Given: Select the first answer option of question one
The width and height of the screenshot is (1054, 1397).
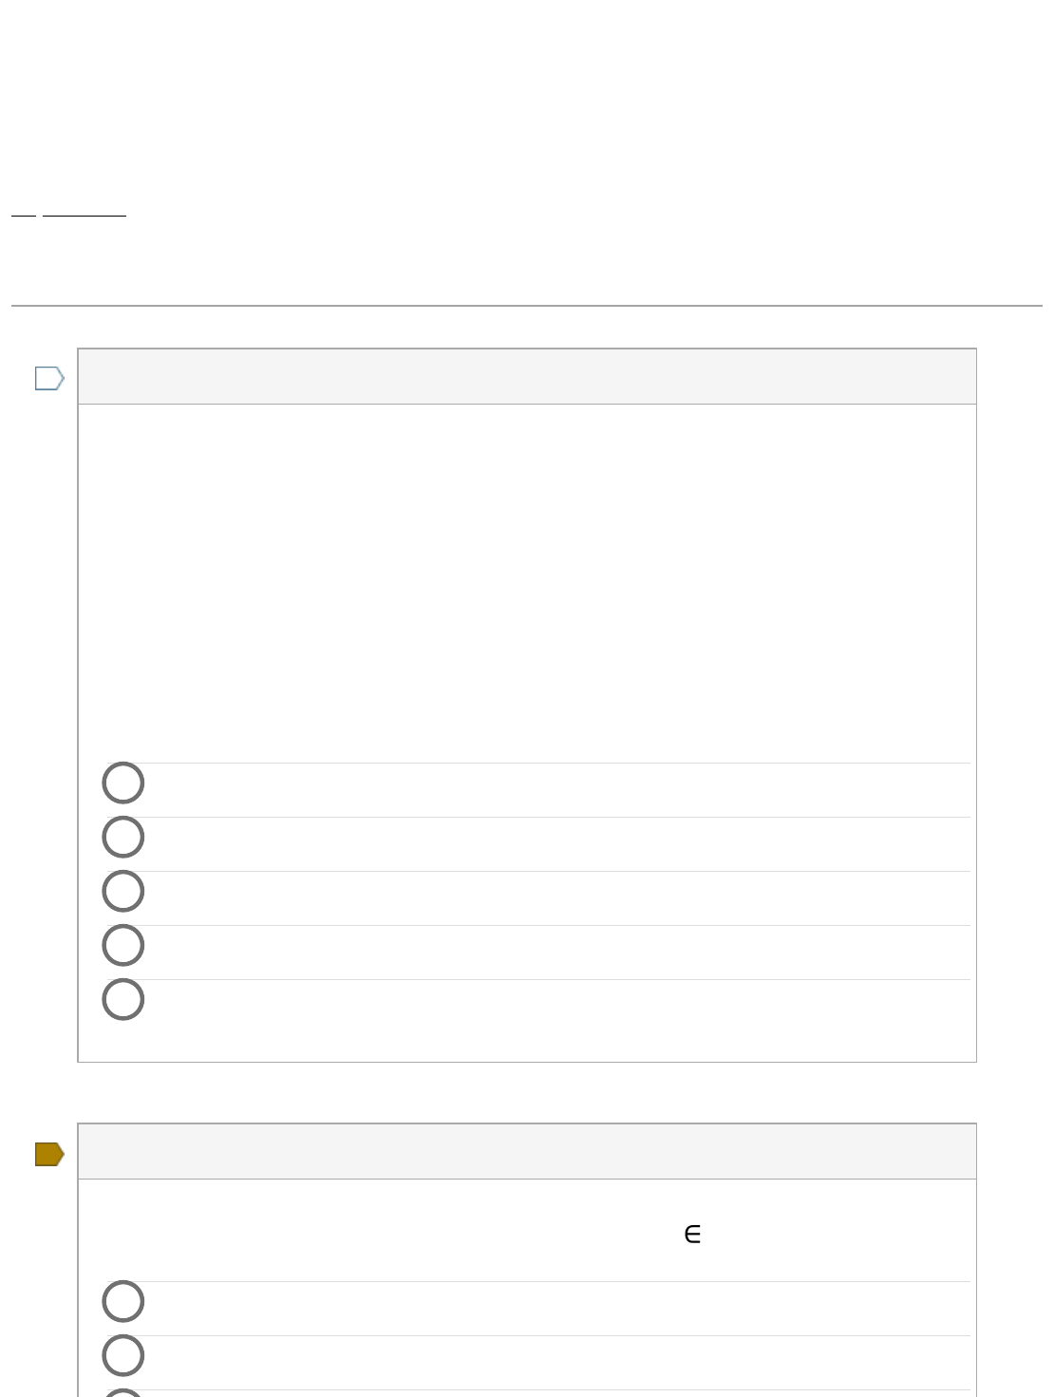Looking at the screenshot, I should point(123,783).
